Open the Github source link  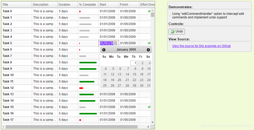(x=201, y=46)
